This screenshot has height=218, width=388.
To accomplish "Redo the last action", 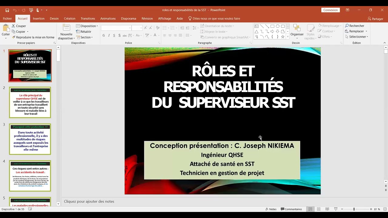I will click(x=24, y=10).
